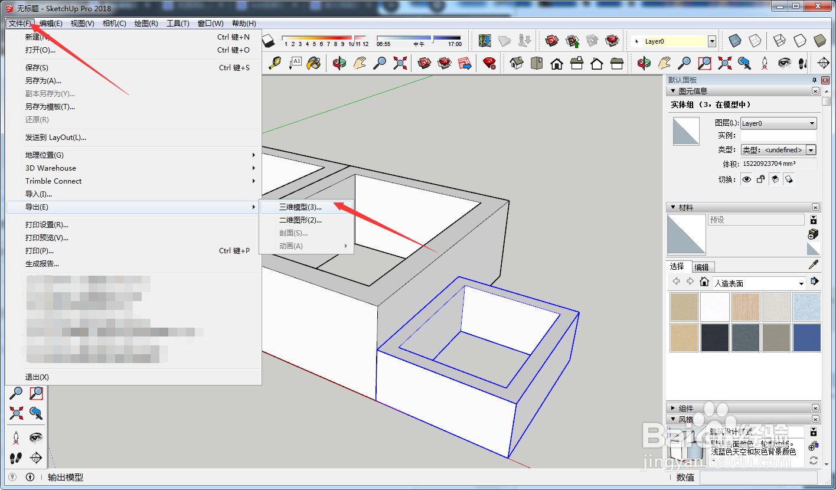Click the Create Material icon
This screenshot has width=836, height=490.
(x=813, y=234)
